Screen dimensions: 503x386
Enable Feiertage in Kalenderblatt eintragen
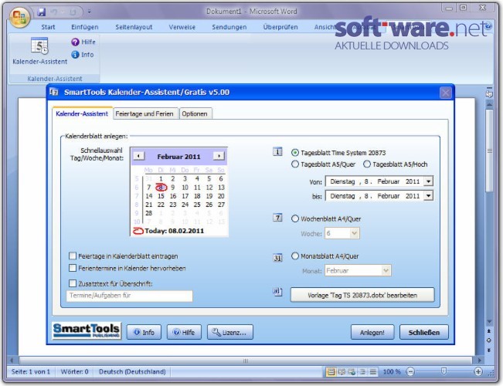73,256
